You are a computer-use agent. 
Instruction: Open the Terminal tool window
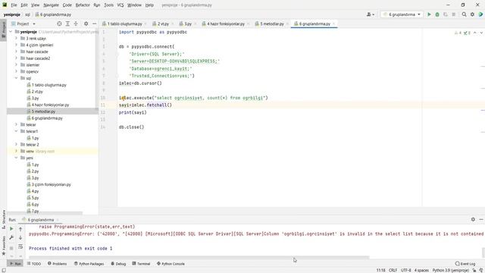[141, 264]
